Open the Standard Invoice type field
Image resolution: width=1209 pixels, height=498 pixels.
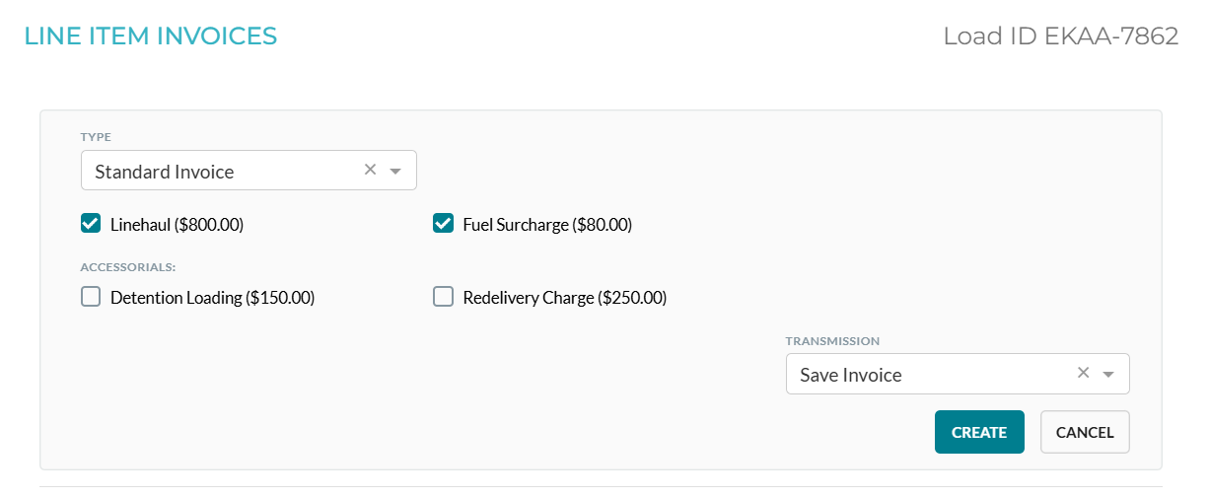249,170
